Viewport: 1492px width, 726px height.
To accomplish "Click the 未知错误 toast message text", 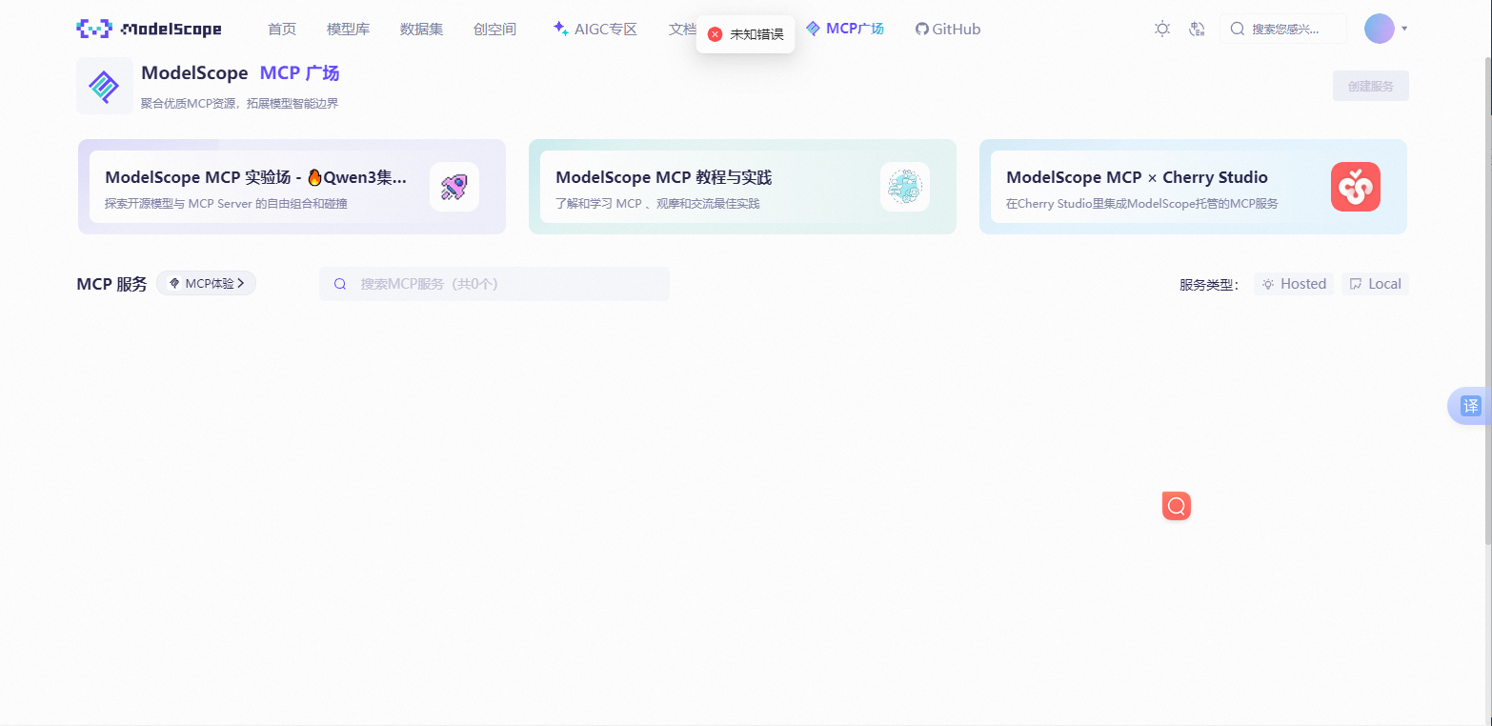I will pos(756,34).
